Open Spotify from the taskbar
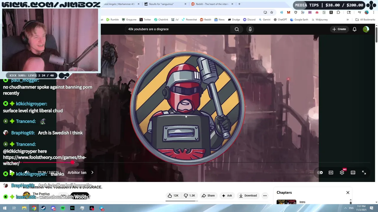The height and width of the screenshot is (212, 378). click(x=63, y=208)
